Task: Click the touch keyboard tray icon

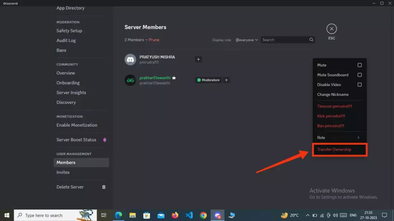Action: point(343,215)
